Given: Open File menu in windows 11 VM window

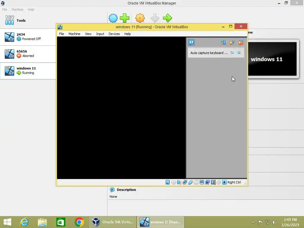Looking at the screenshot, I should pos(61,34).
